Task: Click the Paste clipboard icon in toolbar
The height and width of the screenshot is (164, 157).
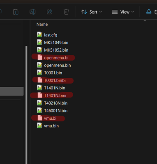Action: click(16, 12)
